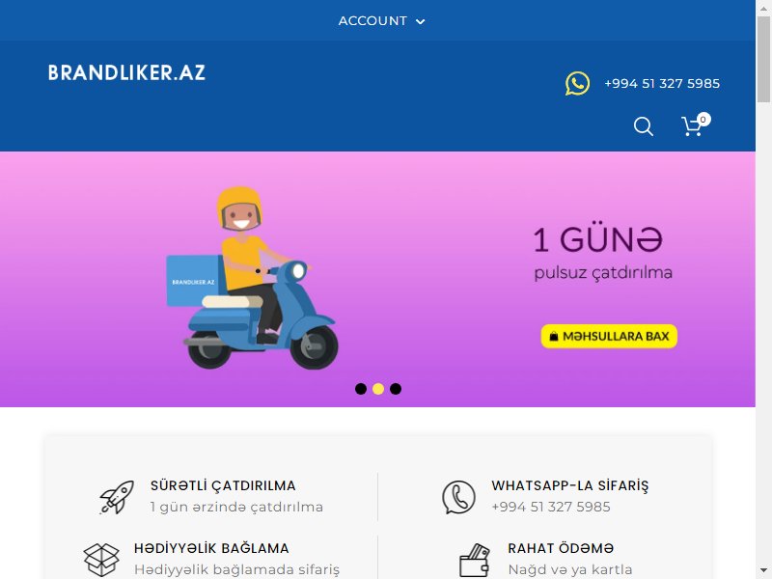The image size is (772, 579).
Task: Click the gift box packaging icon
Action: point(101,560)
